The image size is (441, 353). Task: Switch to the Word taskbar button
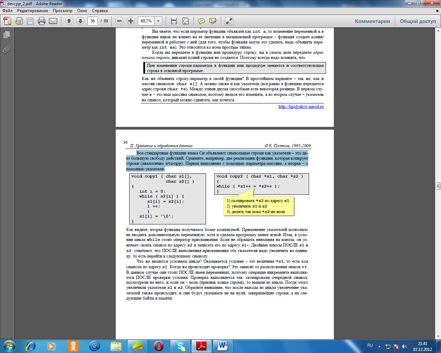(x=223, y=346)
